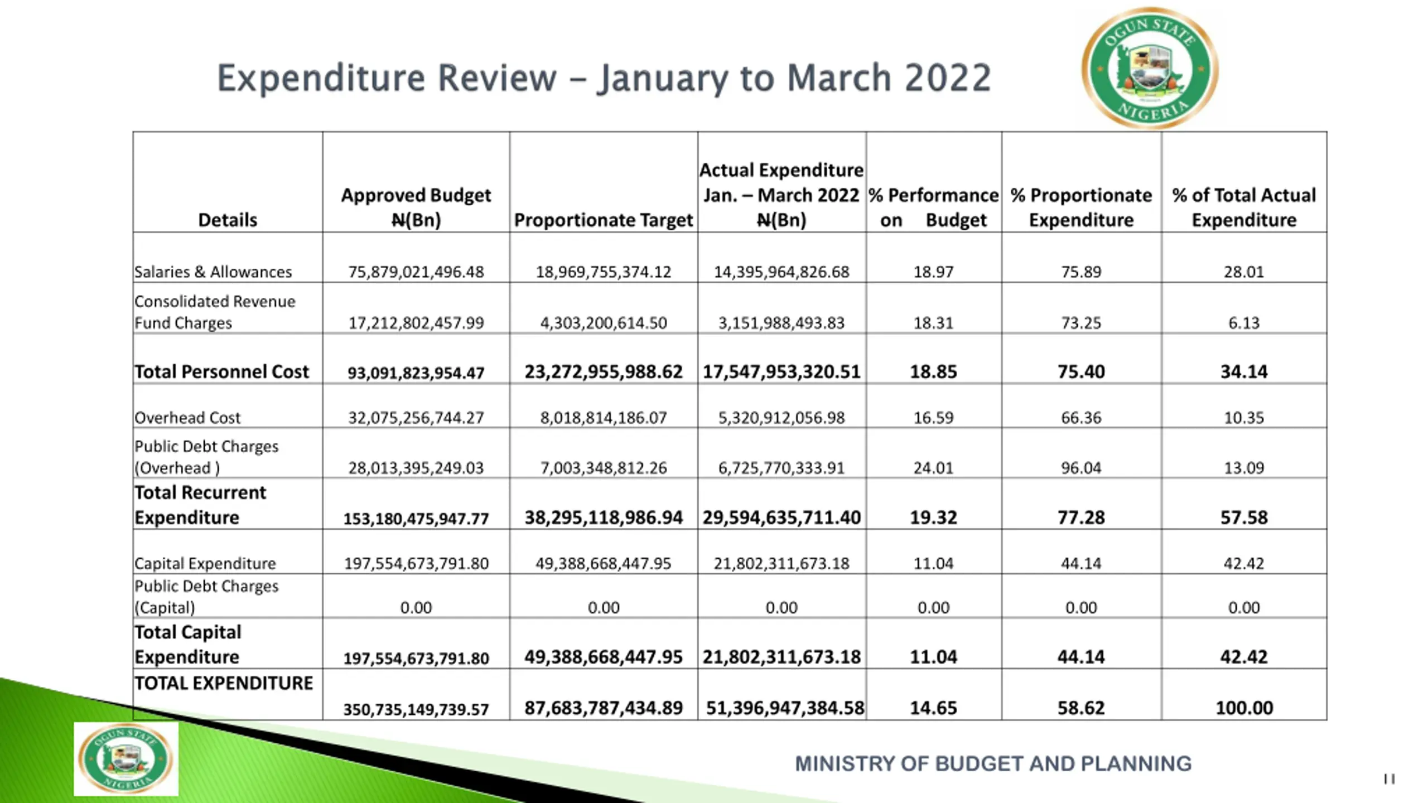The width and height of the screenshot is (1428, 803).
Task: Click the Ogun State seal at top right
Action: point(1150,68)
